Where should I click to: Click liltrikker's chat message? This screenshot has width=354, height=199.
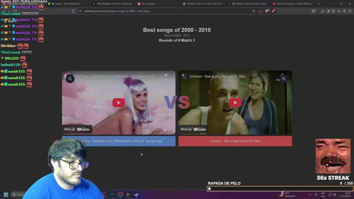coord(15,46)
